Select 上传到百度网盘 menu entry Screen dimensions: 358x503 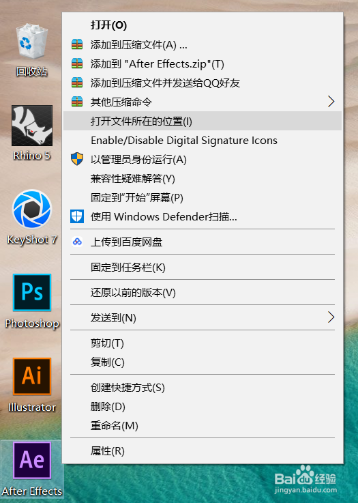tap(203, 242)
